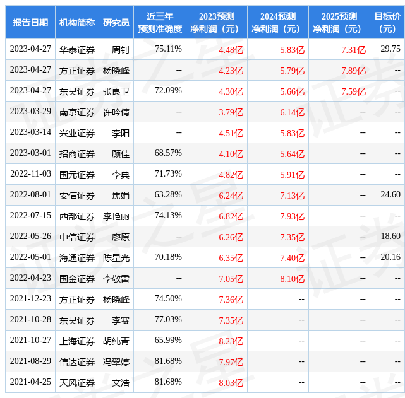Screen dimensions: 405x398
Task: Click 2023 forecast 7.97亿
Action: (231, 363)
